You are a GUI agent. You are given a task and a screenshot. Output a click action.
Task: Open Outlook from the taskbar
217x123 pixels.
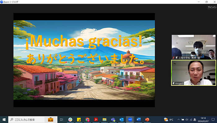tap(122, 120)
